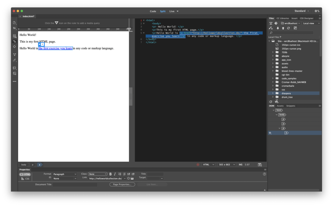Click the Italic formatting icon in Properties
333x206 pixels.
coord(115,174)
